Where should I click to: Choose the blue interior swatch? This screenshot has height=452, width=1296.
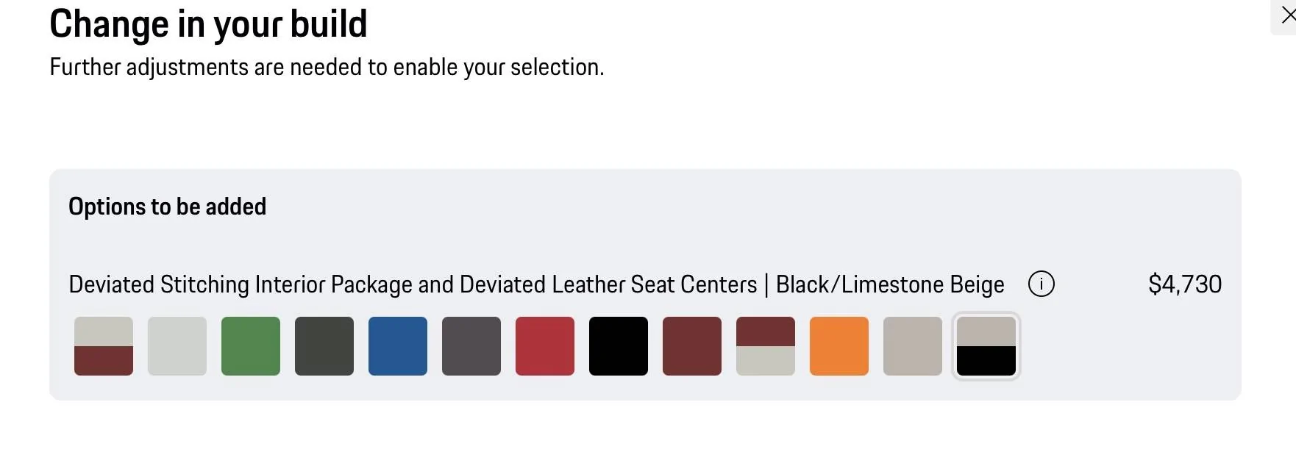click(x=398, y=346)
